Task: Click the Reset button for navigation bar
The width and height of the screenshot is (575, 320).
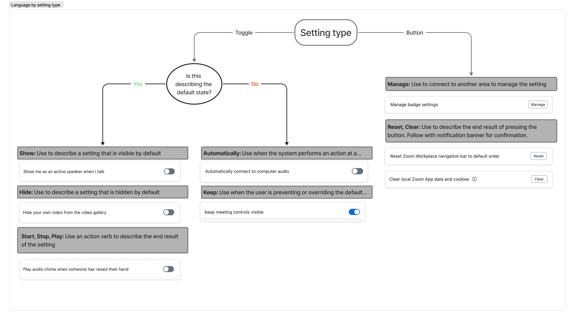Action: tap(538, 156)
